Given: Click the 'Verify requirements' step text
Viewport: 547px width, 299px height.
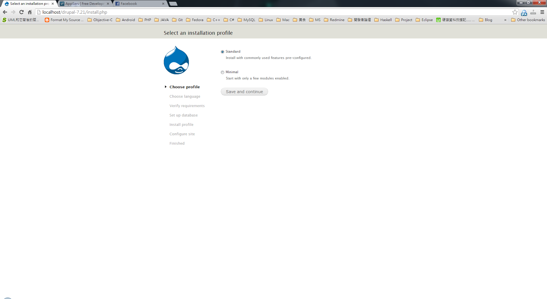Looking at the screenshot, I should (187, 106).
